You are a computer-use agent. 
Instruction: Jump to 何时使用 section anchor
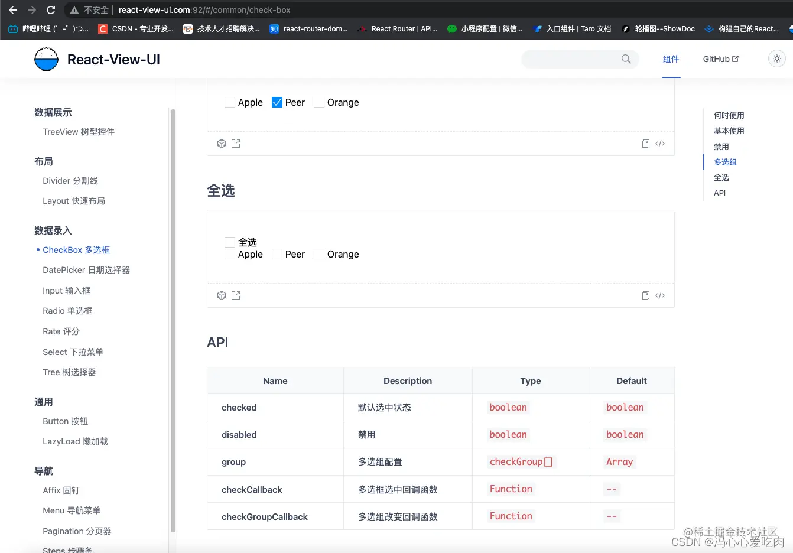(x=729, y=115)
